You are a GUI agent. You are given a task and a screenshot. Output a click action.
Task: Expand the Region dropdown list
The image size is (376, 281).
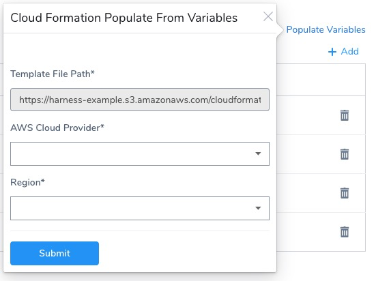tap(140, 208)
